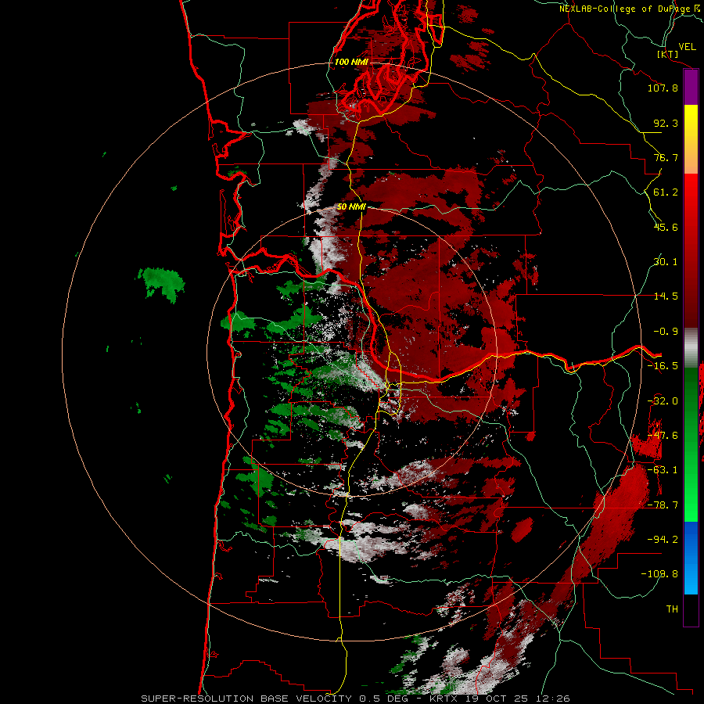Select the -109.8 scale value
The width and height of the screenshot is (704, 704).
coord(659,574)
